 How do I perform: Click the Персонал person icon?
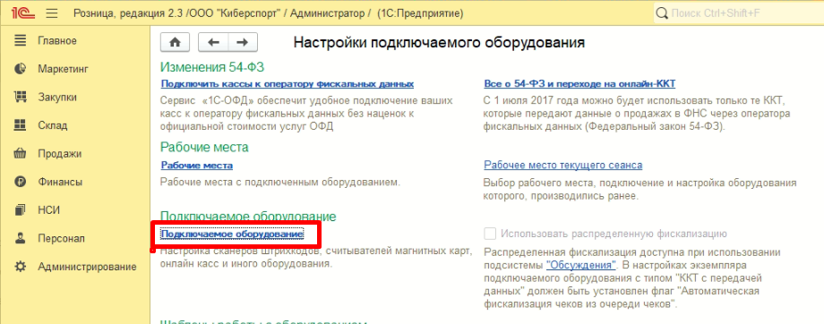21,238
